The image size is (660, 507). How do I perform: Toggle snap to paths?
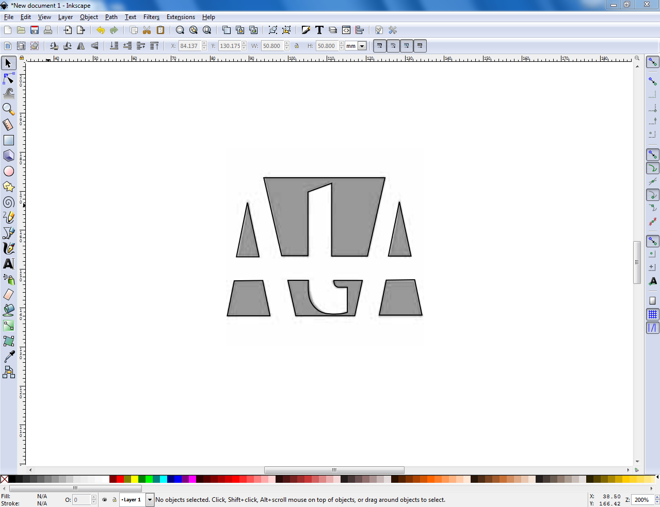click(653, 168)
